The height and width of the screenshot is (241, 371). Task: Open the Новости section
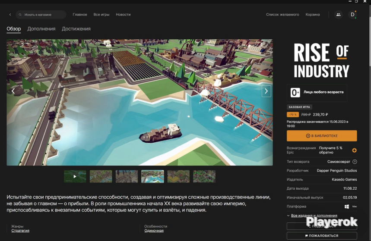point(123,15)
